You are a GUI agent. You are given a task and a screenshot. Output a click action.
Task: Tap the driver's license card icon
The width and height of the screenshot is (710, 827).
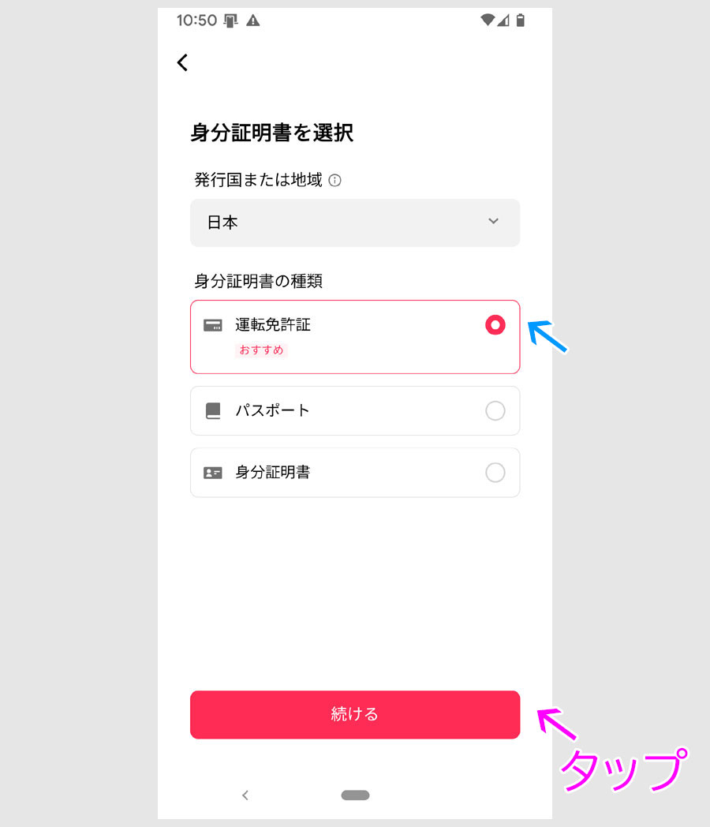[x=213, y=325]
